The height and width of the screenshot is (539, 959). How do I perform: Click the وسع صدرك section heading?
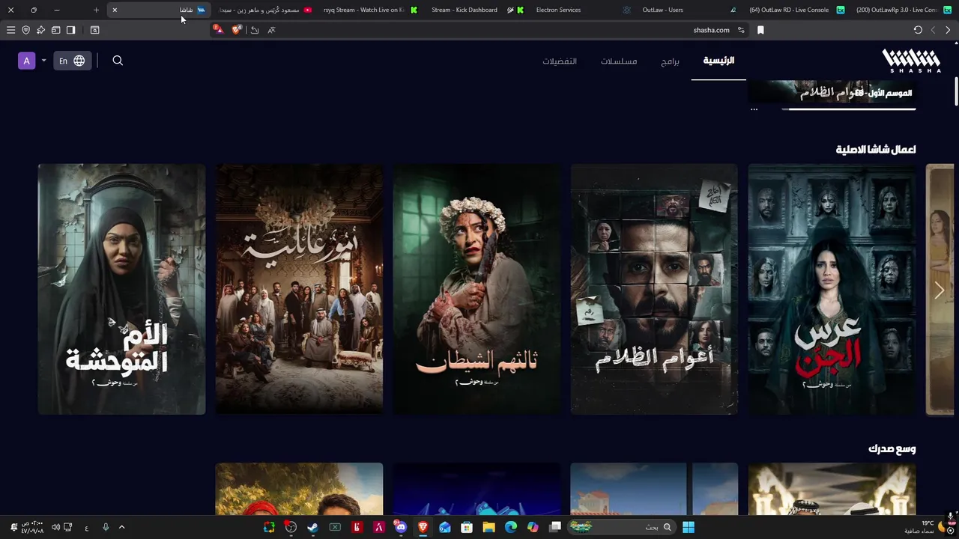tap(892, 449)
